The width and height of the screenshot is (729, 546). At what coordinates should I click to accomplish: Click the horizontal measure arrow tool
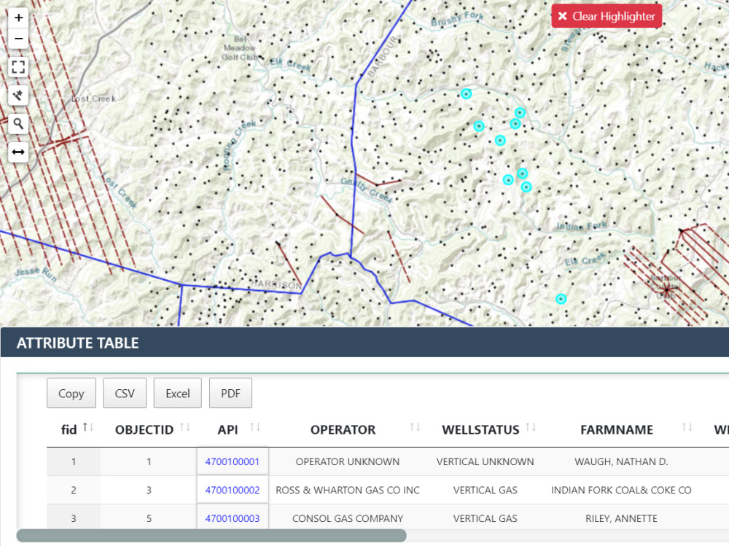[19, 152]
